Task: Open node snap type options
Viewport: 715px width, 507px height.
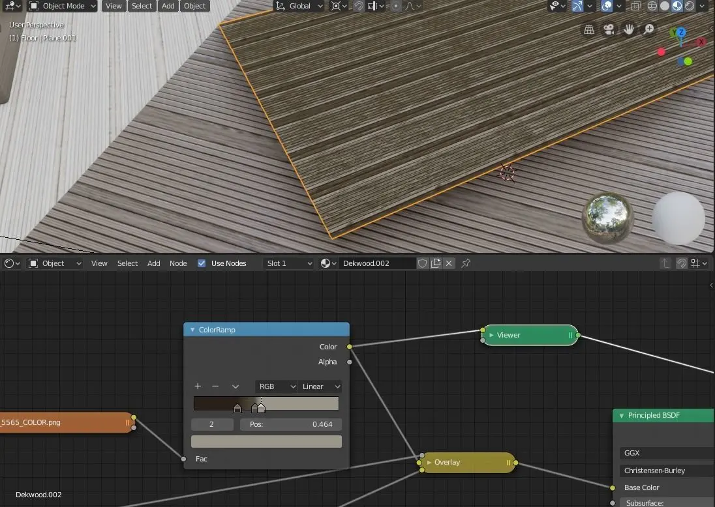Action: pos(699,263)
